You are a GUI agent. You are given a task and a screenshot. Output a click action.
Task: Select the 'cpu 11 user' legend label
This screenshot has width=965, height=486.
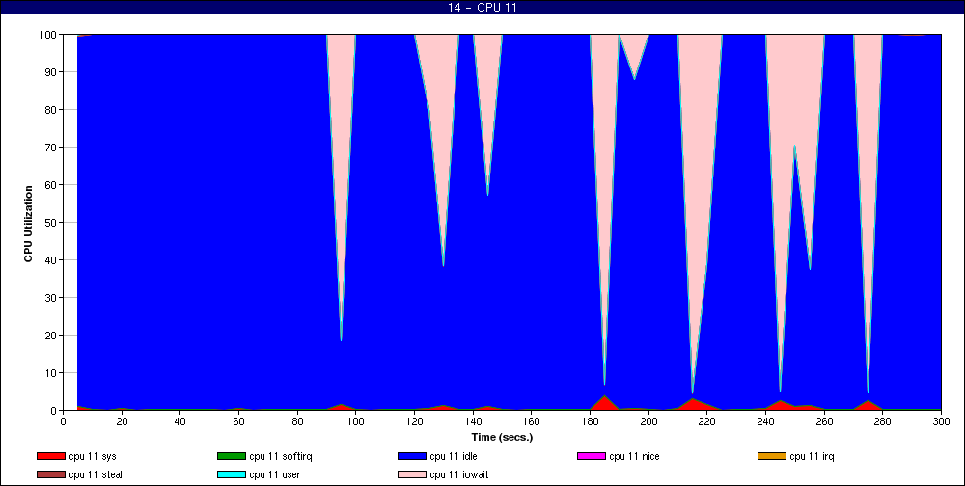(x=274, y=475)
